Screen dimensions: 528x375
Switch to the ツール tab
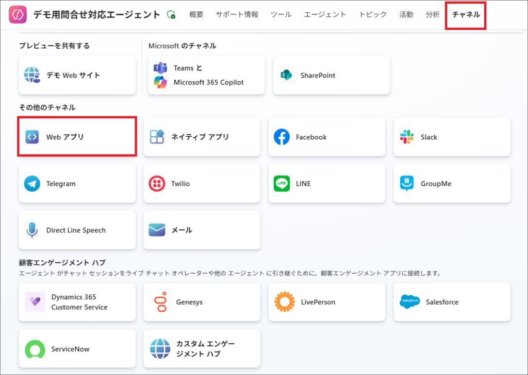281,14
